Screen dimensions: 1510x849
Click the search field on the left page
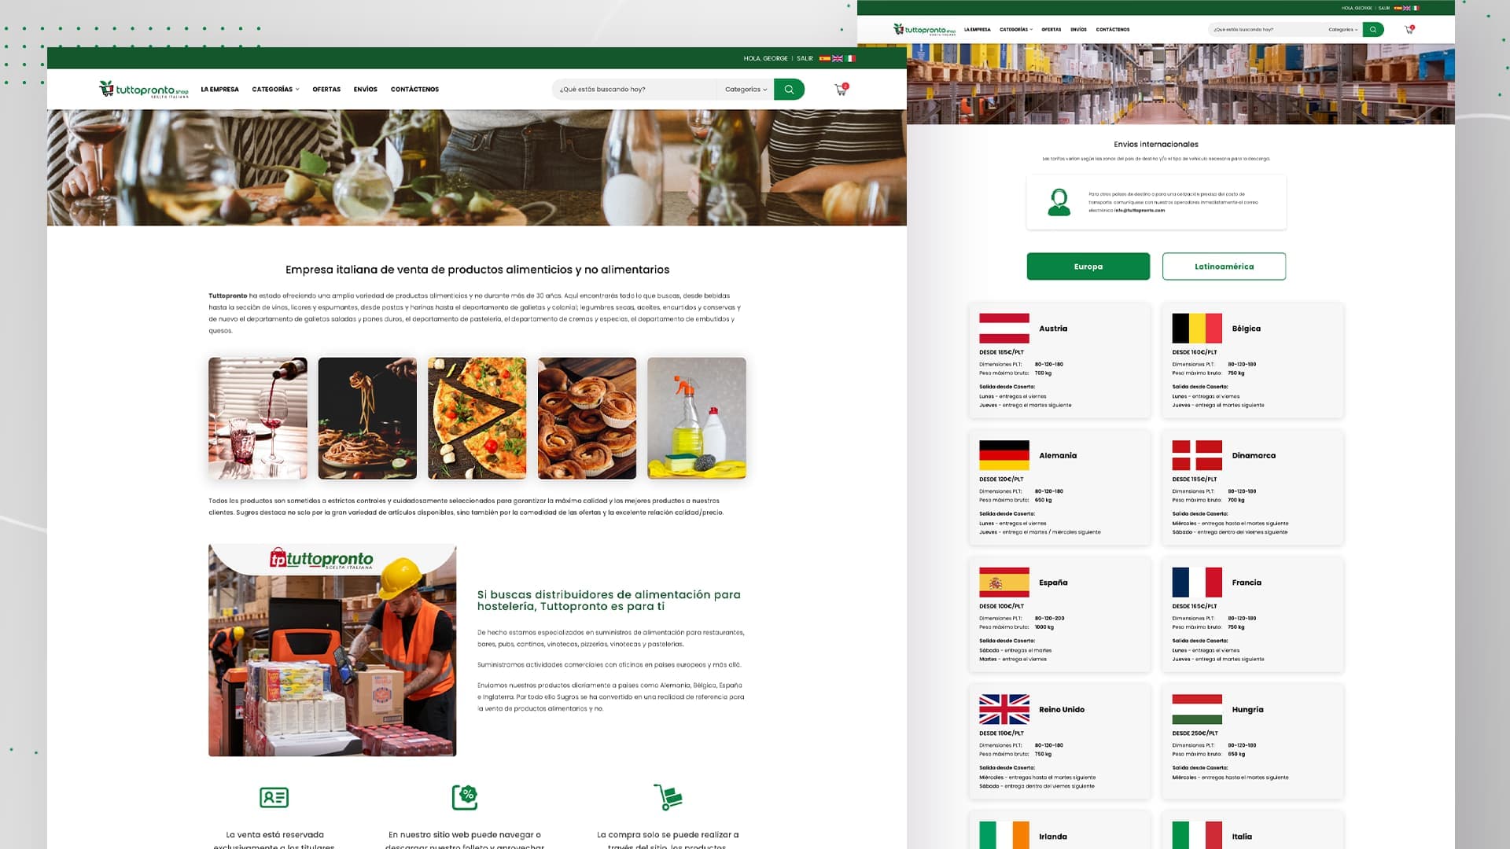[634, 90]
